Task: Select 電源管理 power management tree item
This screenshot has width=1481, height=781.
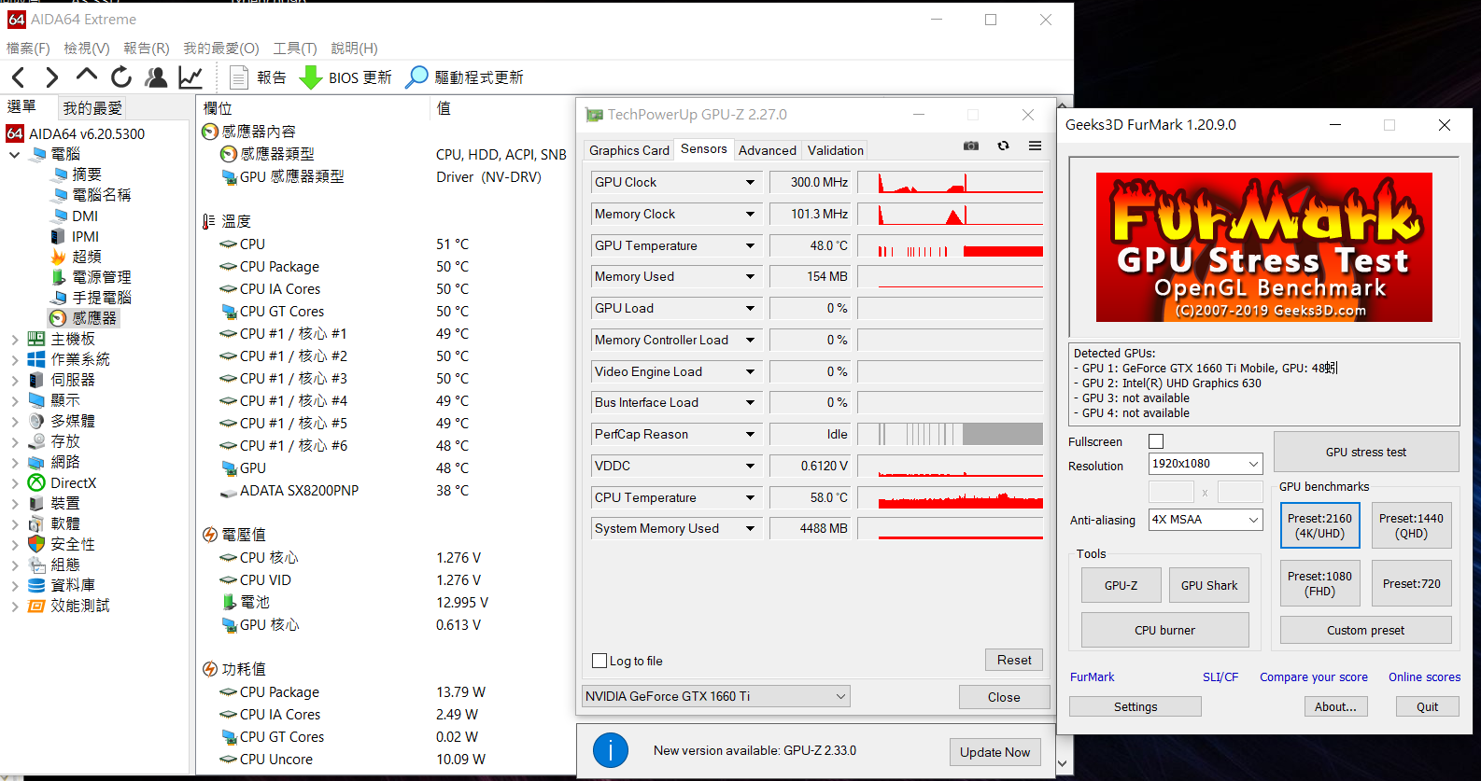Action: (92, 277)
